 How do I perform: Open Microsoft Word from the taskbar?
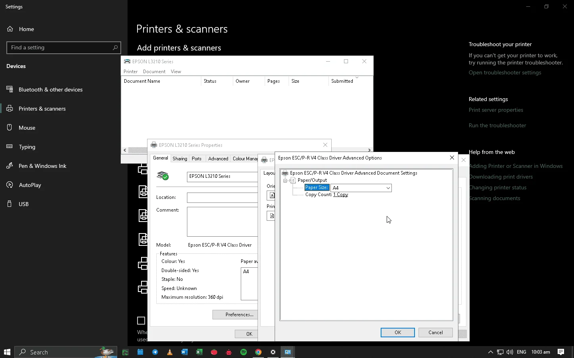point(185,352)
